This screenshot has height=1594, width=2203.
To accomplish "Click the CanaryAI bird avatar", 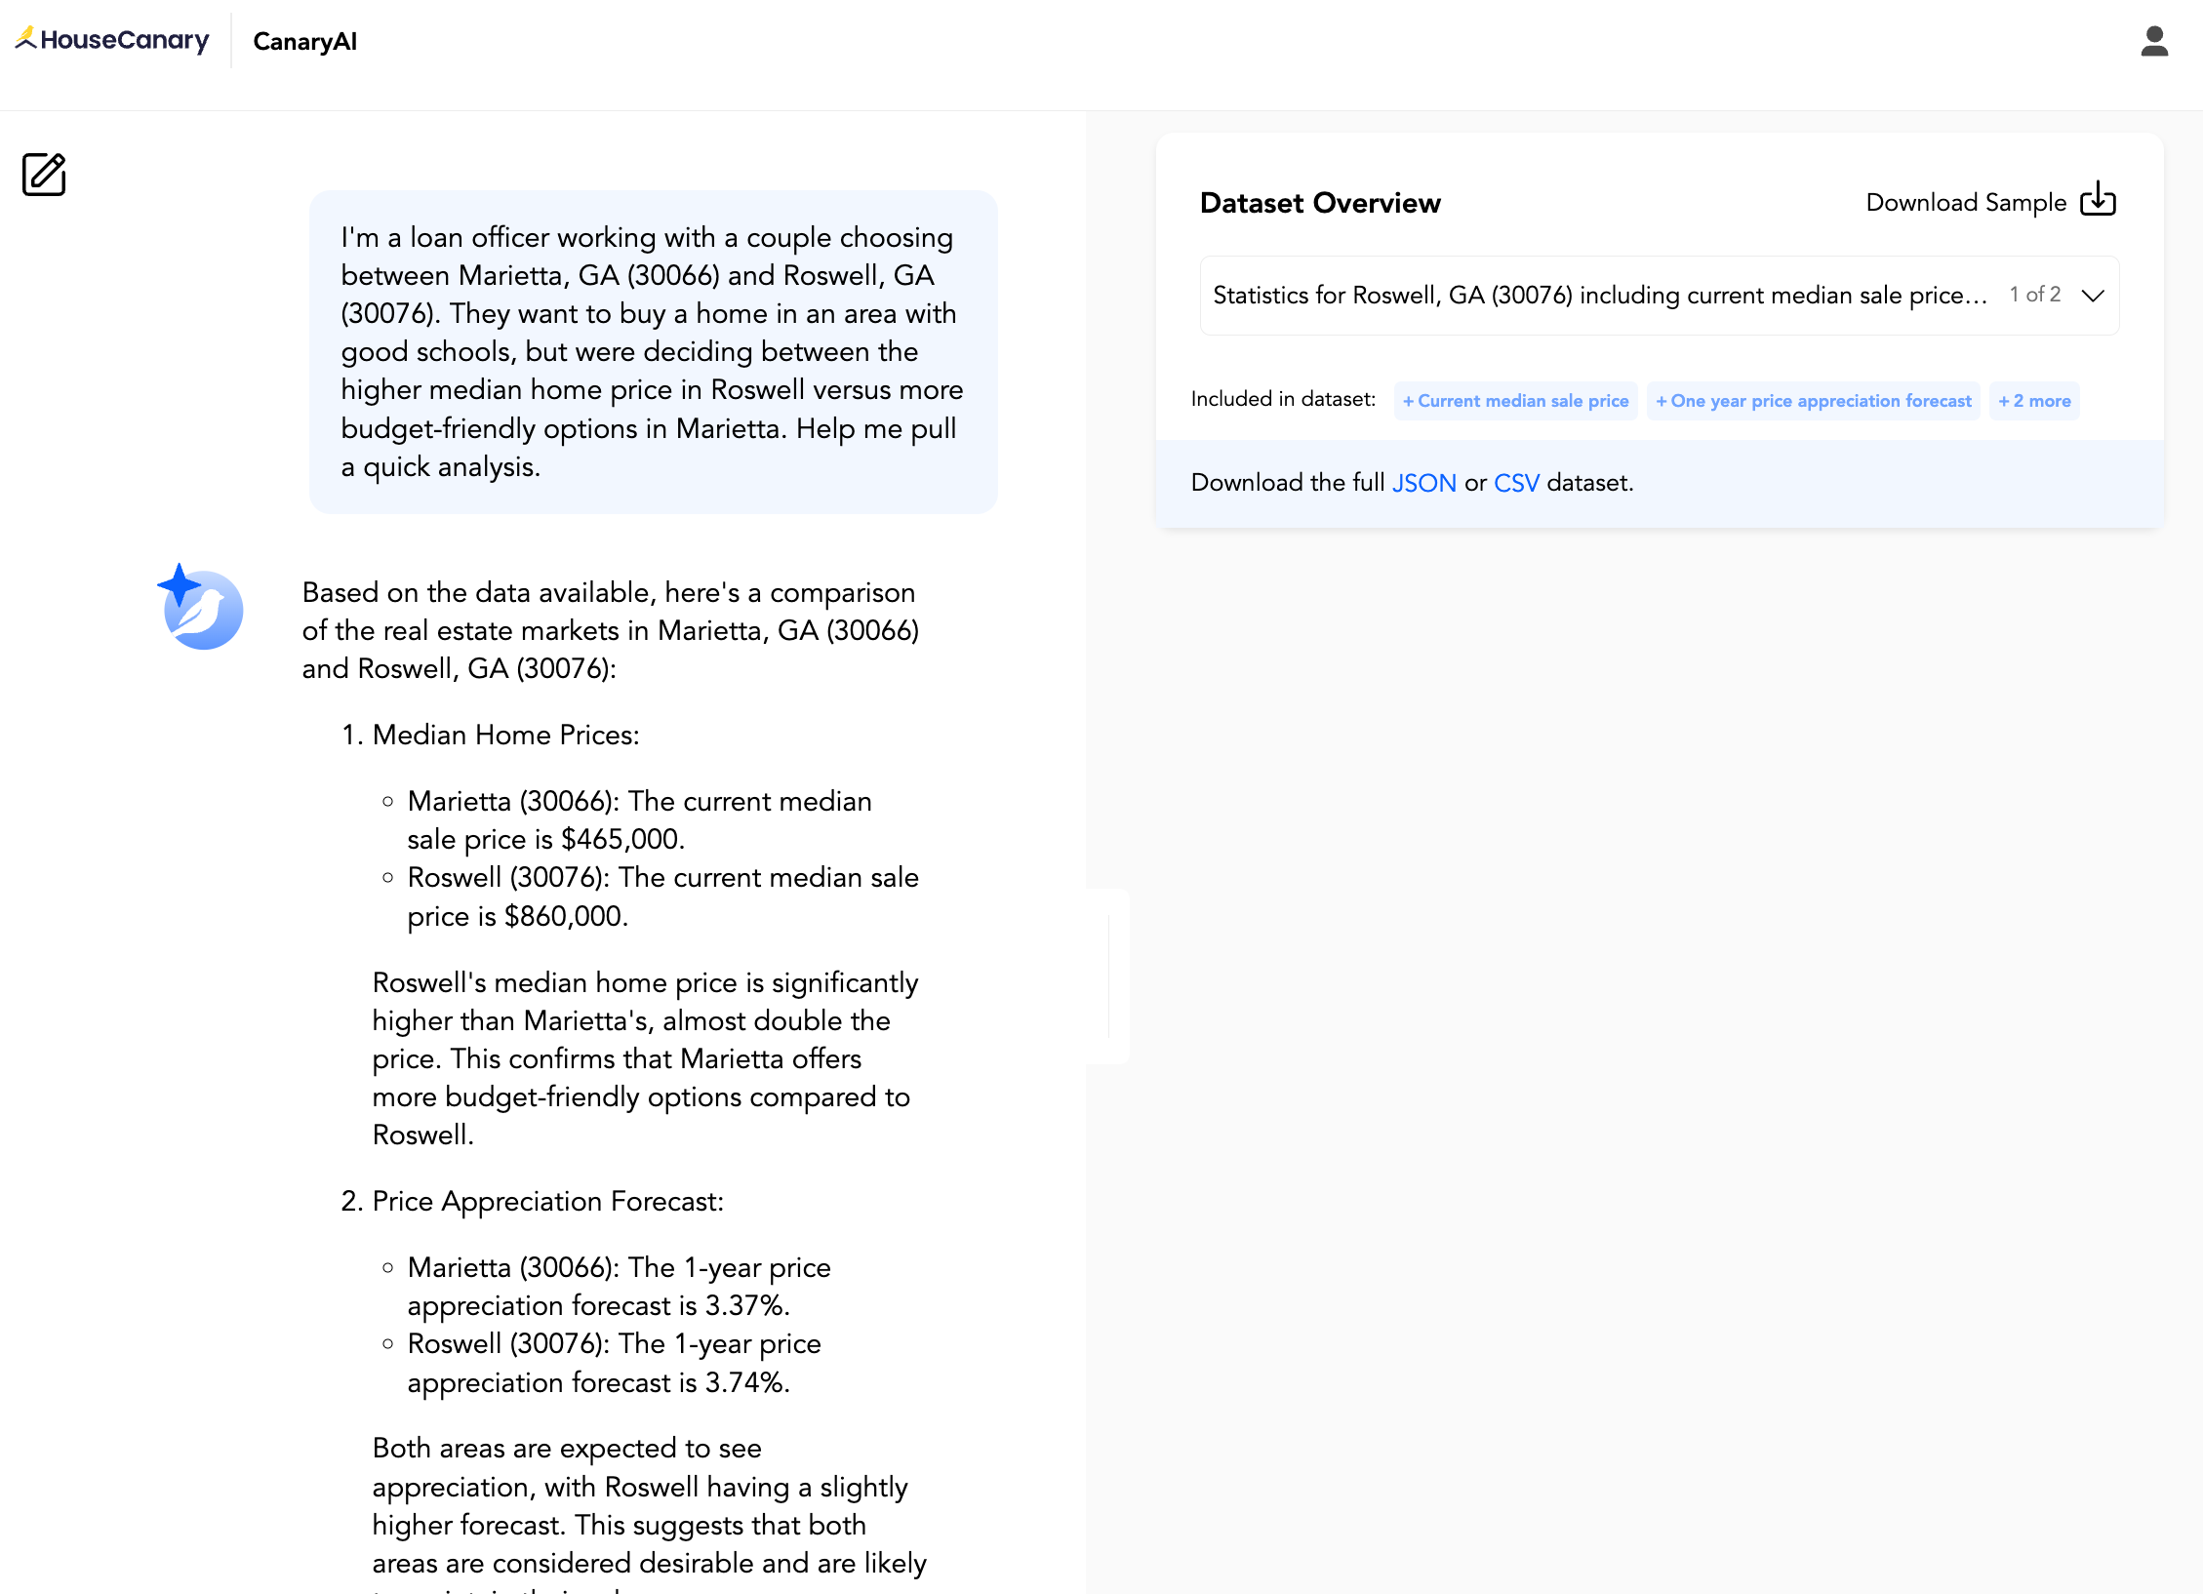I will (x=202, y=609).
